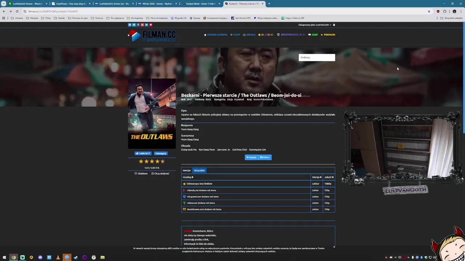Switch to LustVanGoth Stream browser tab

tap(27, 4)
